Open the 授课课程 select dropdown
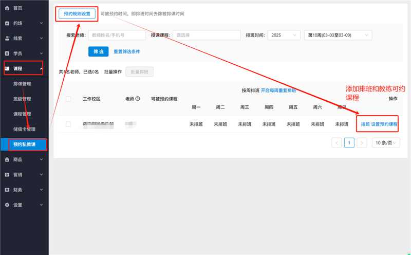 207,35
